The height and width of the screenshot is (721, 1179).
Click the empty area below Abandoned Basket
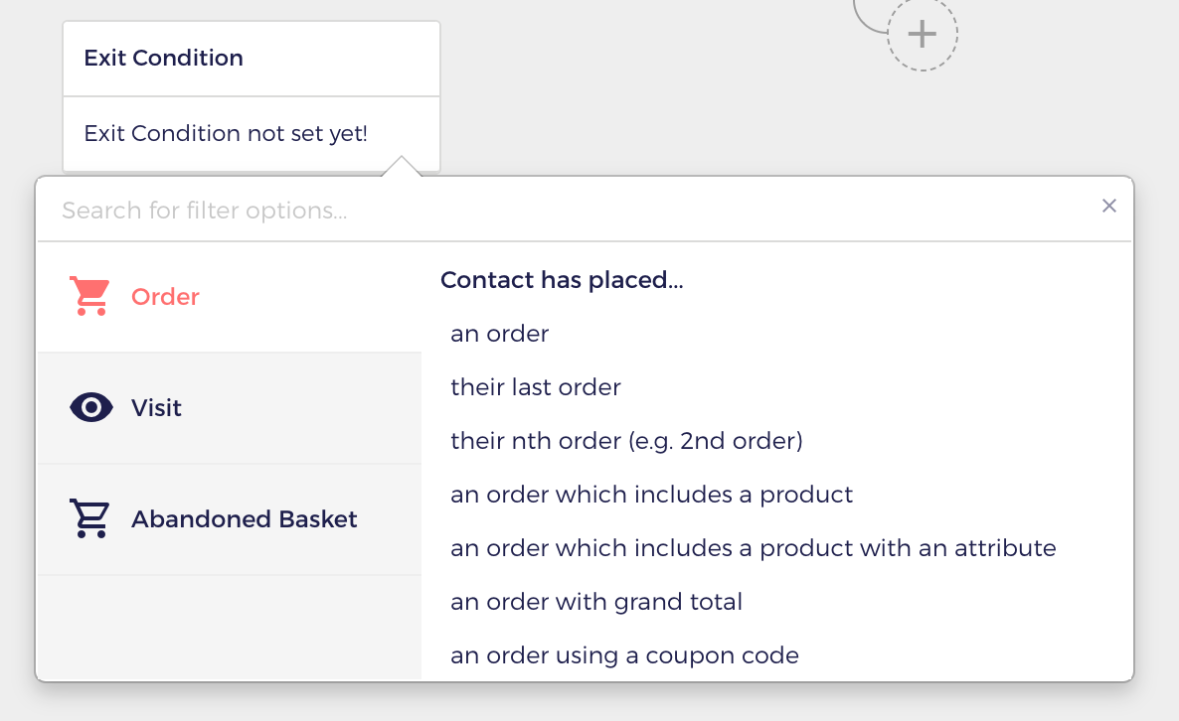(230, 627)
